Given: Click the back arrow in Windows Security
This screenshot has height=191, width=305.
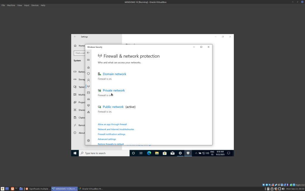Looking at the screenshot, I should tap(88, 53).
